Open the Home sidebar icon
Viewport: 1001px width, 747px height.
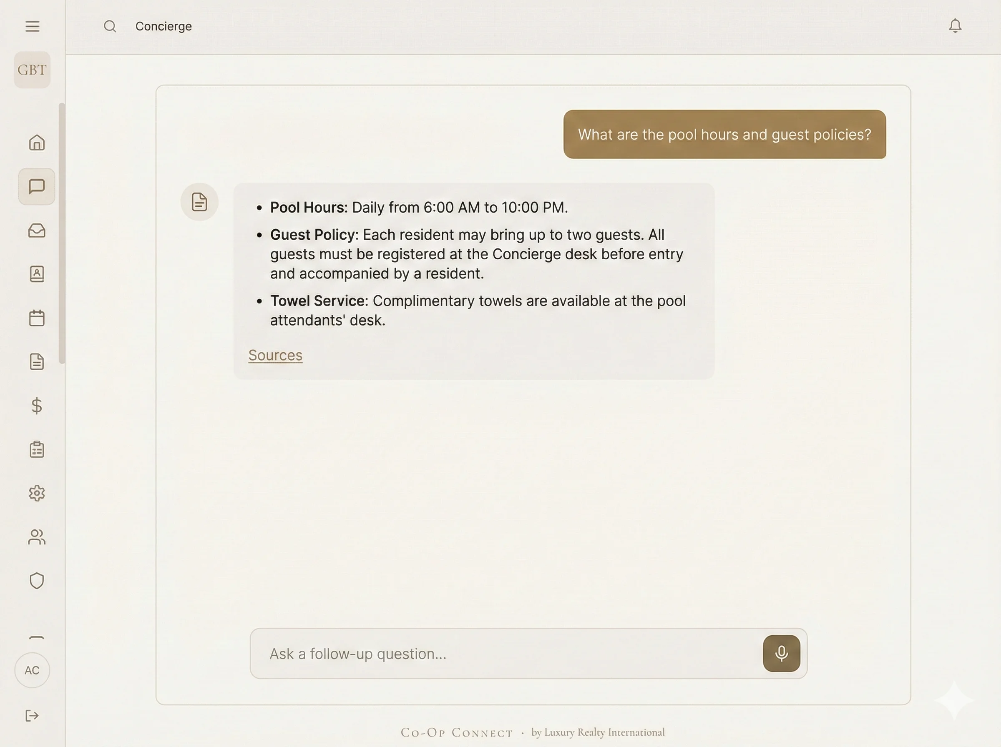(38, 143)
